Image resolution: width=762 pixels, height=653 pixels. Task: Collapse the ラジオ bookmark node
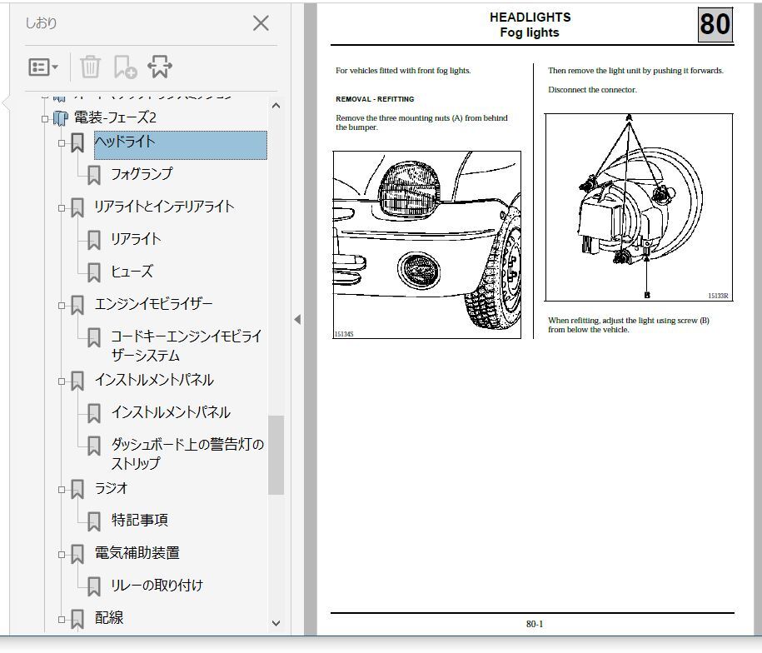tap(62, 489)
